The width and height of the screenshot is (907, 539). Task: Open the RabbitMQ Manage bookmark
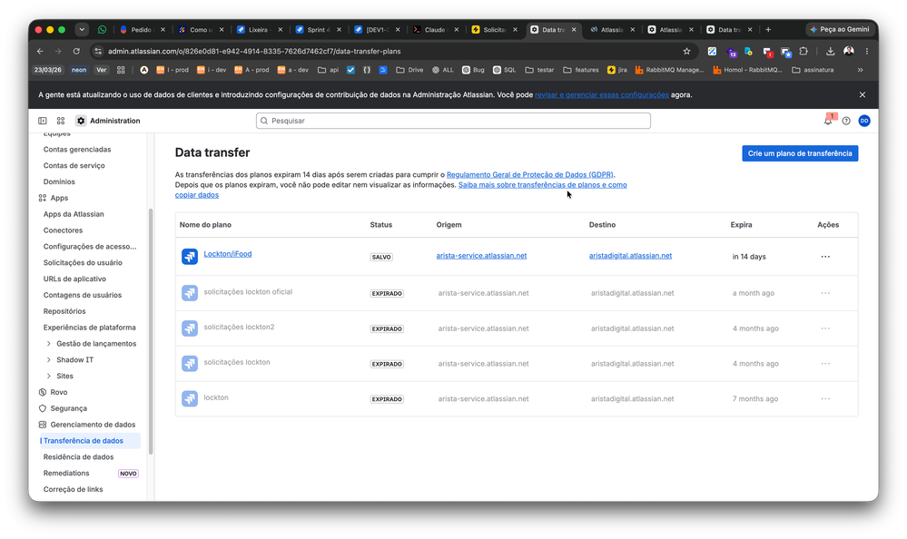[x=669, y=70]
